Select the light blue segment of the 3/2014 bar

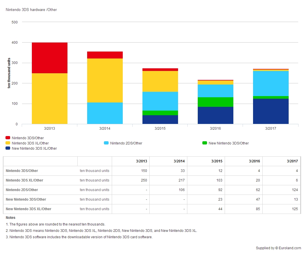105,113
